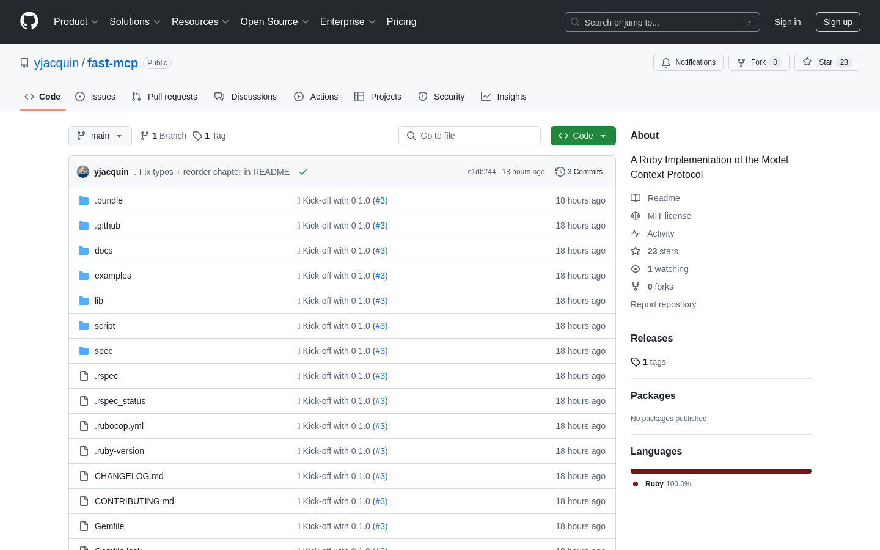Open the #3 link in the docs row

381,251
